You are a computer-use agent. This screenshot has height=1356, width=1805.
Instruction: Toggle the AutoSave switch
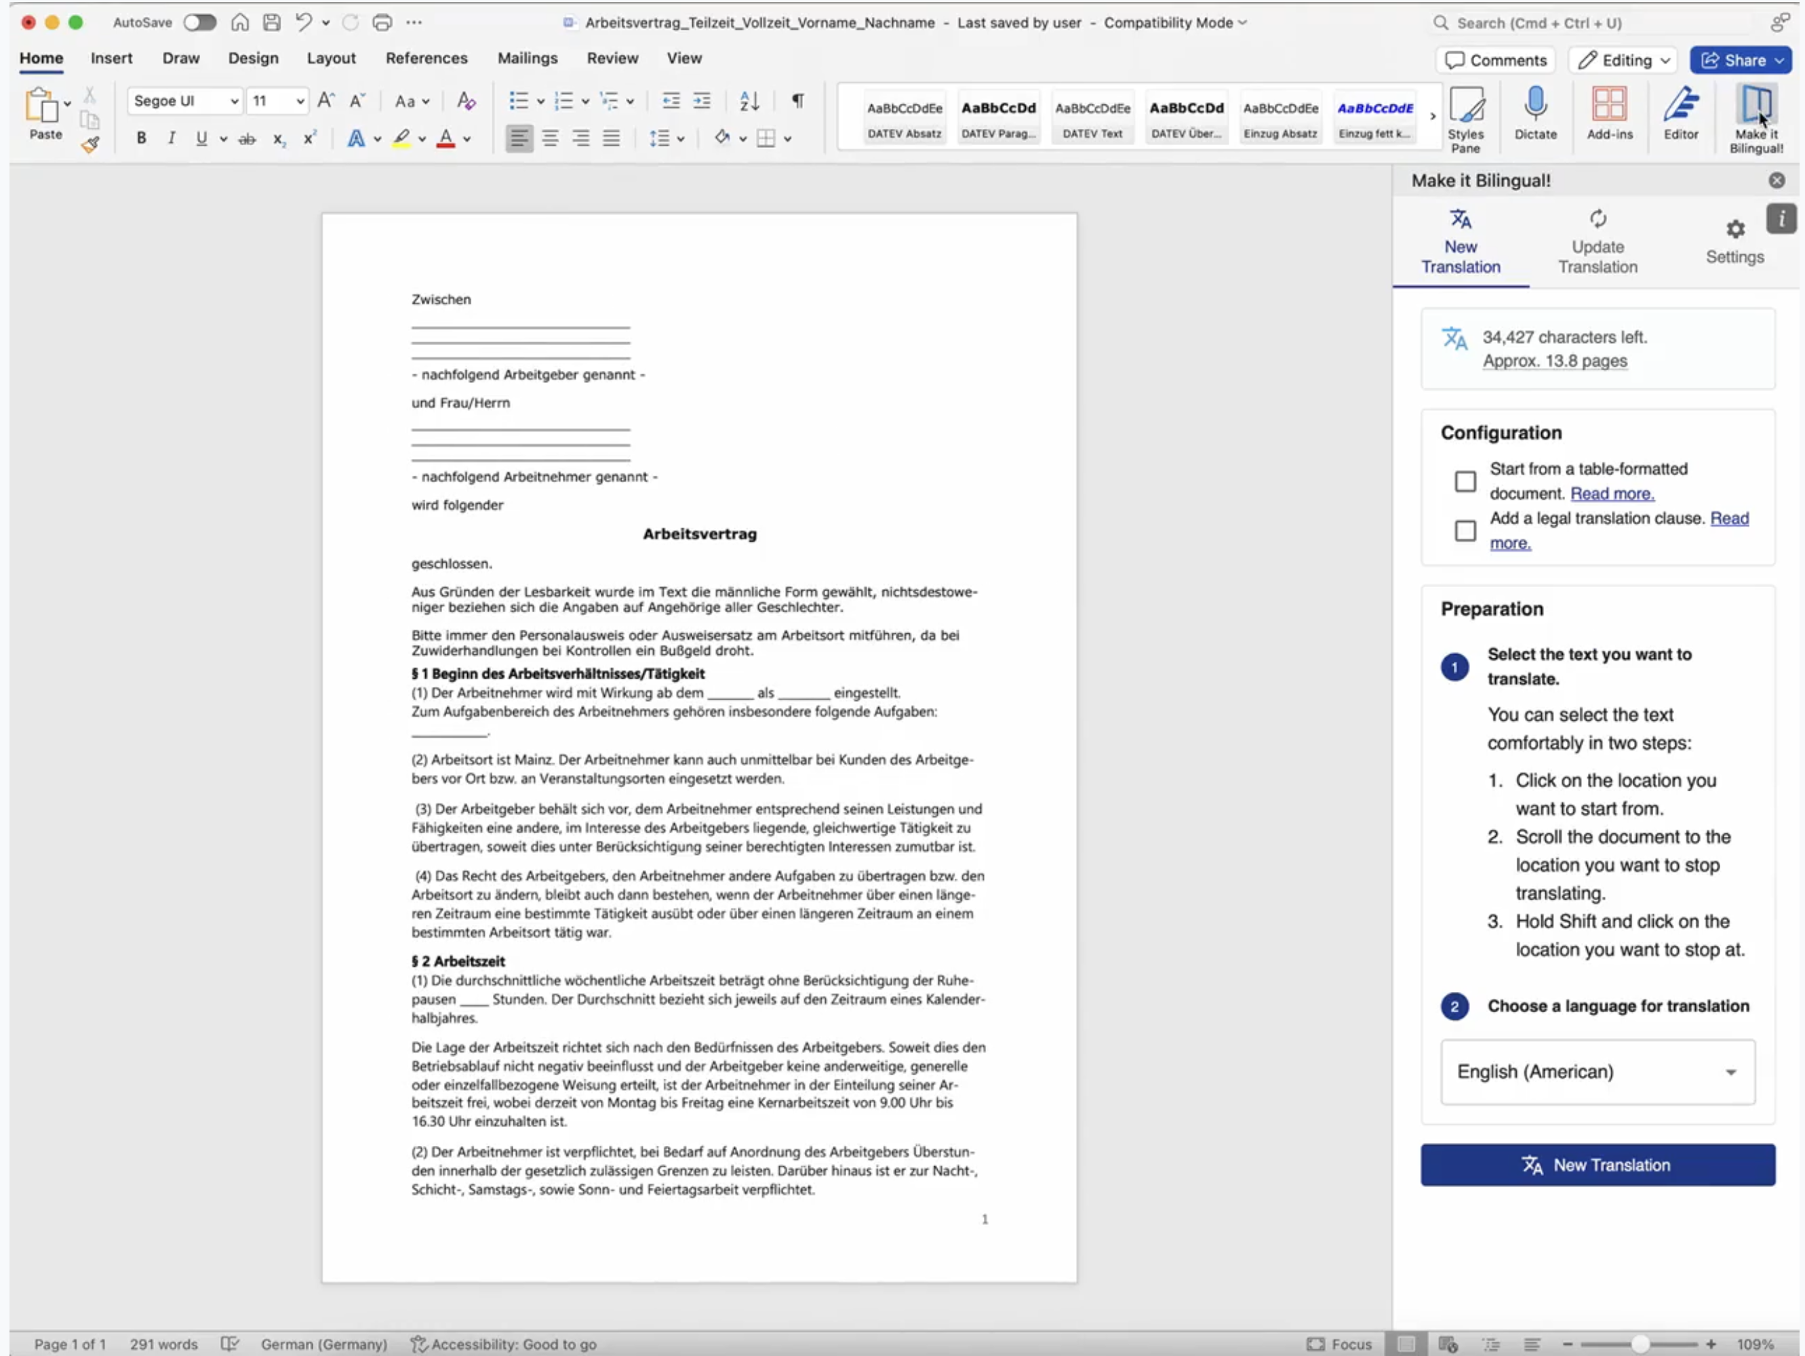pyautogui.click(x=199, y=23)
